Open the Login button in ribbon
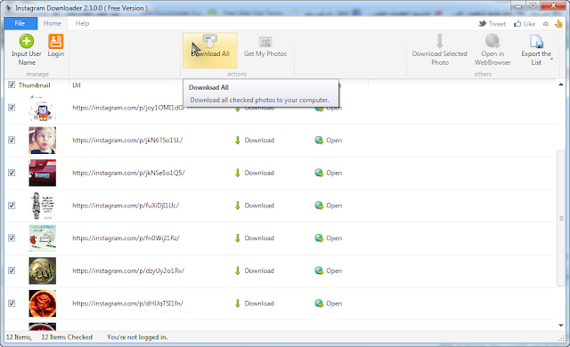This screenshot has height=347, width=570. (55, 45)
